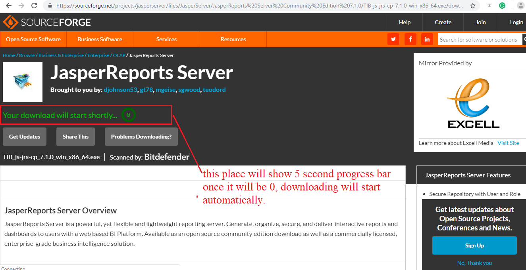Dismiss with No, Thank you link

[474, 263]
